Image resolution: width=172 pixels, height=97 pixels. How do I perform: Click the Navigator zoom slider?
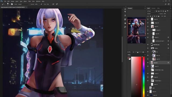138,52
